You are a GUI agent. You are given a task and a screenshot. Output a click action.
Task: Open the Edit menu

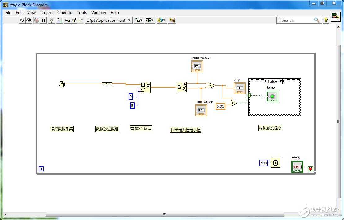click(19, 12)
